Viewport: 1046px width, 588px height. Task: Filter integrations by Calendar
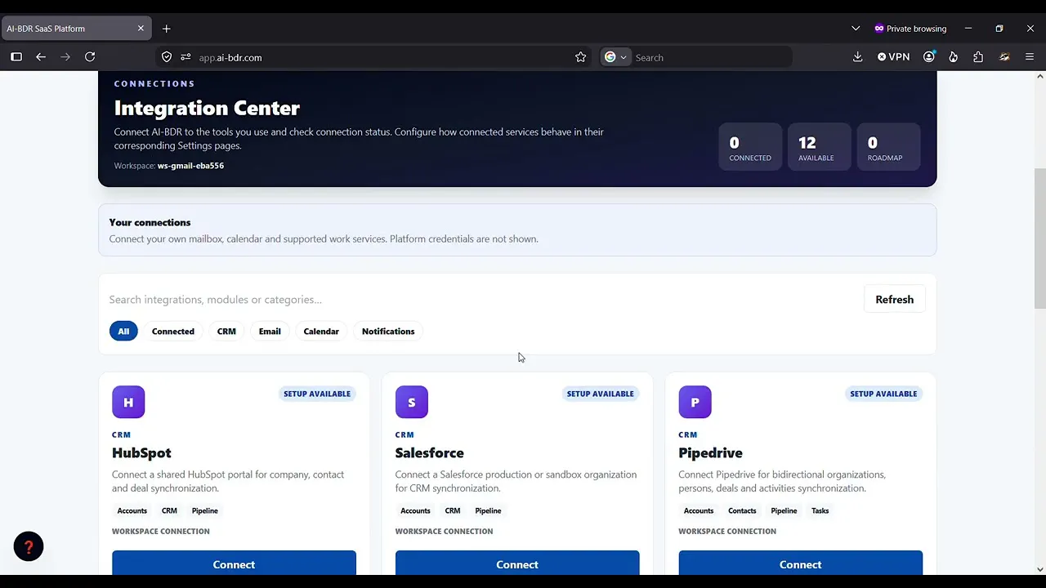point(321,332)
